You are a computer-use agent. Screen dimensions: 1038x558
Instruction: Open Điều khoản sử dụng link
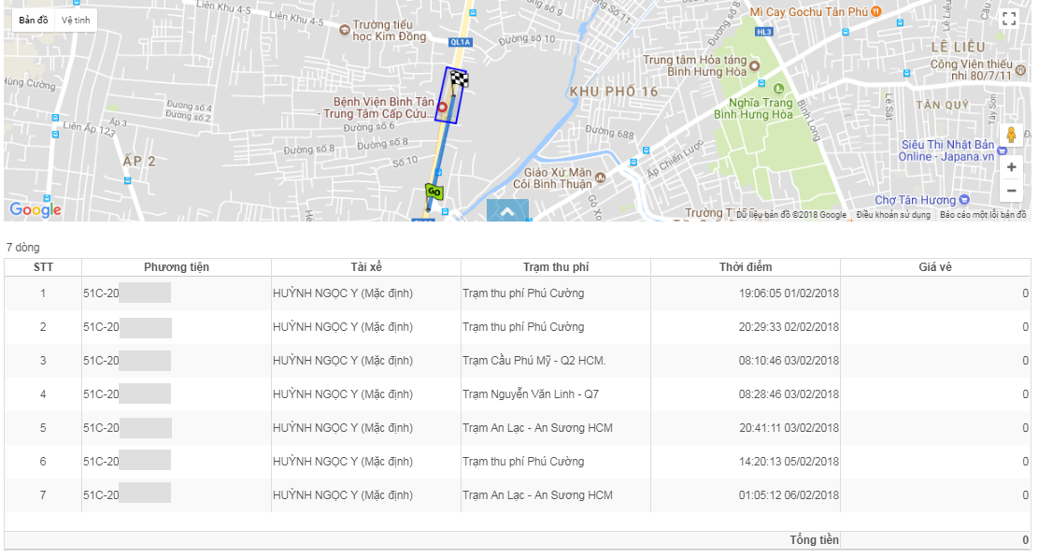point(893,215)
